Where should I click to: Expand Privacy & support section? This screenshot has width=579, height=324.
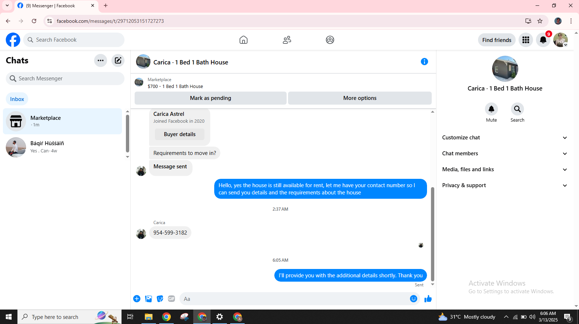coord(505,185)
